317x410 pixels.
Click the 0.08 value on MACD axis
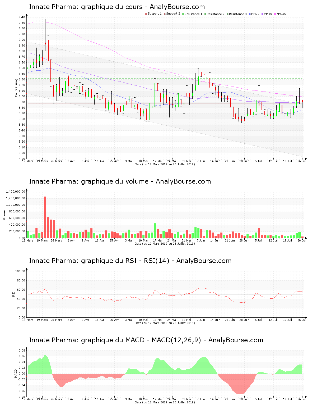22,350
